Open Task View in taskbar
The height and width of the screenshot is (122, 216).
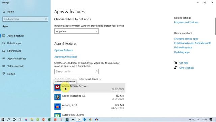(20, 120)
